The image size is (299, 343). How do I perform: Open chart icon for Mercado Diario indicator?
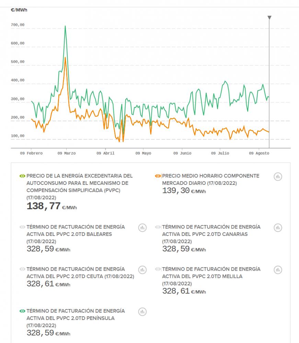[278, 177]
